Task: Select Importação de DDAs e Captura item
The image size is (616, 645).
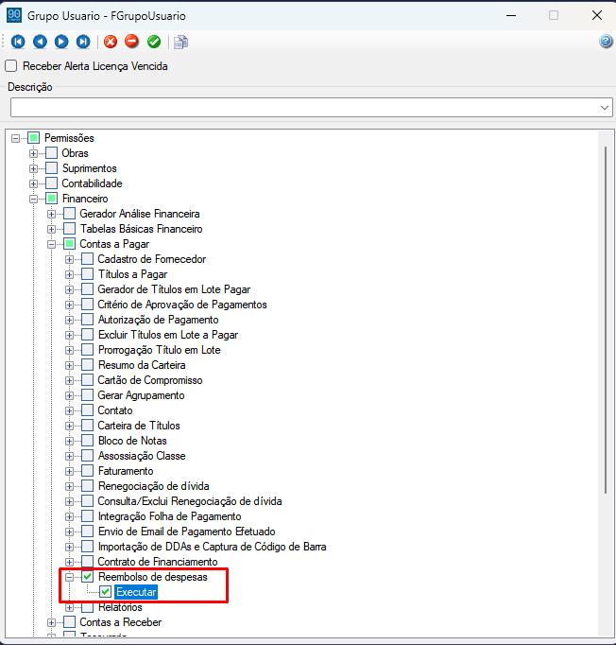Action: 212,547
